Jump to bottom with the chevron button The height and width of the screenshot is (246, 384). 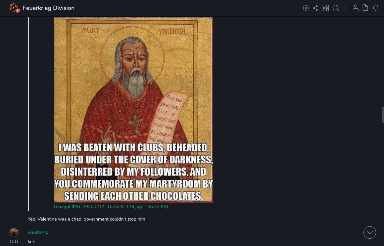coord(369,232)
